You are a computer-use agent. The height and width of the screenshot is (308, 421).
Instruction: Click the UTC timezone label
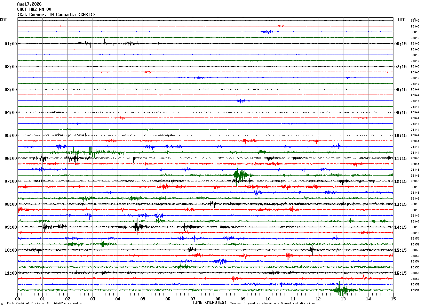(x=402, y=20)
